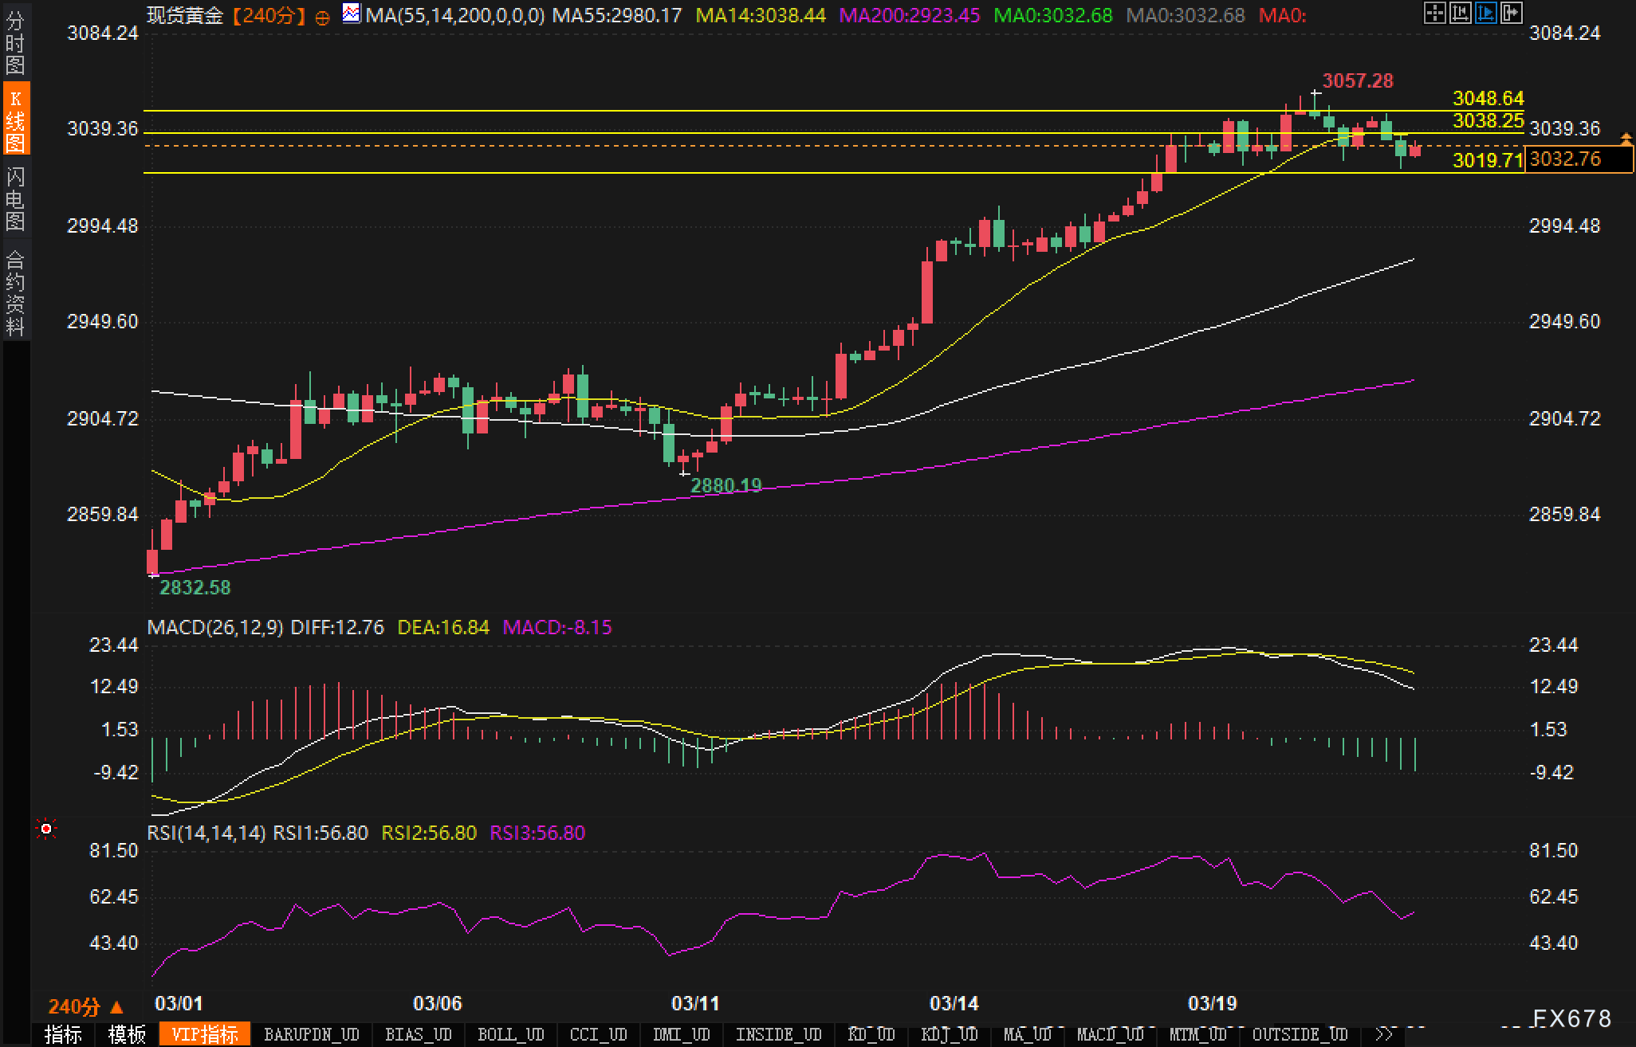Click the orange arrow above current price label
The height and width of the screenshot is (1047, 1636).
[1626, 139]
